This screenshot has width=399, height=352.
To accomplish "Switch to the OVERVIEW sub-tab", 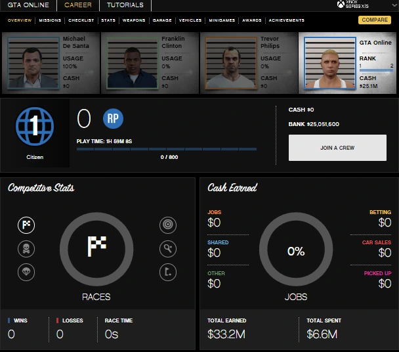I will (20, 20).
